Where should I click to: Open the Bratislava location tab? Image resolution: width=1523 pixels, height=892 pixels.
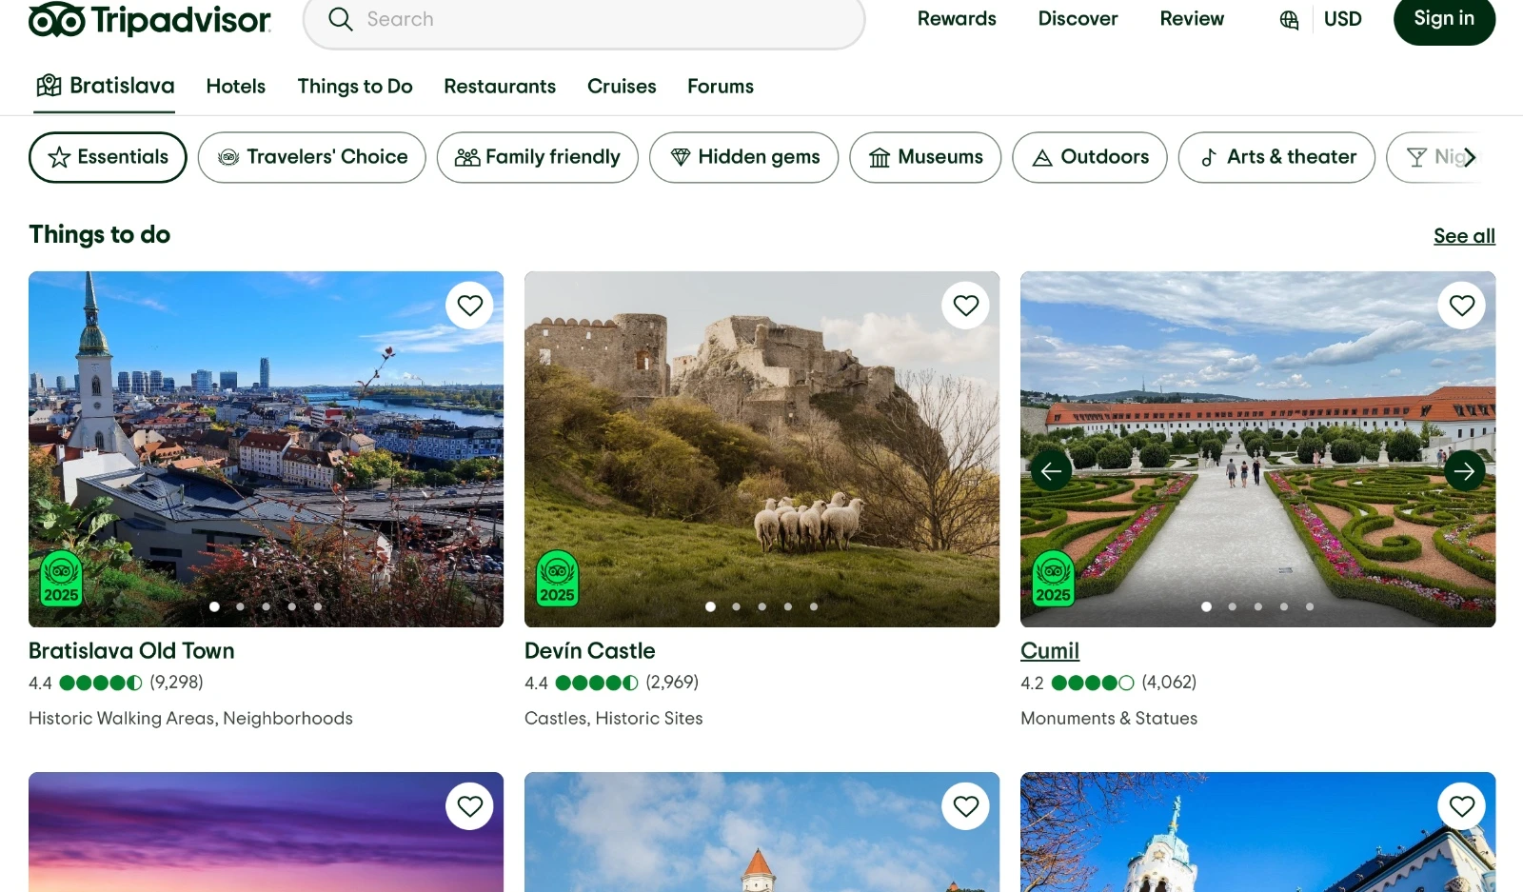[105, 87]
